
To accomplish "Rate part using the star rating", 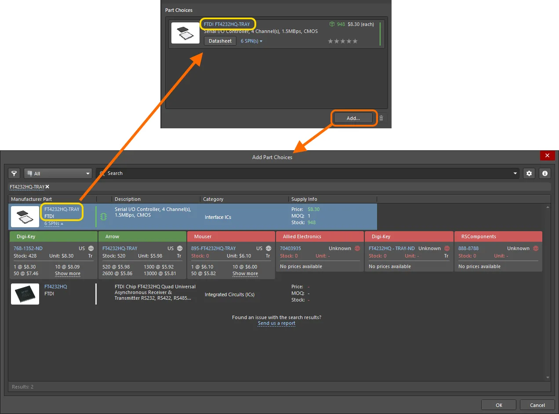I will 343,41.
